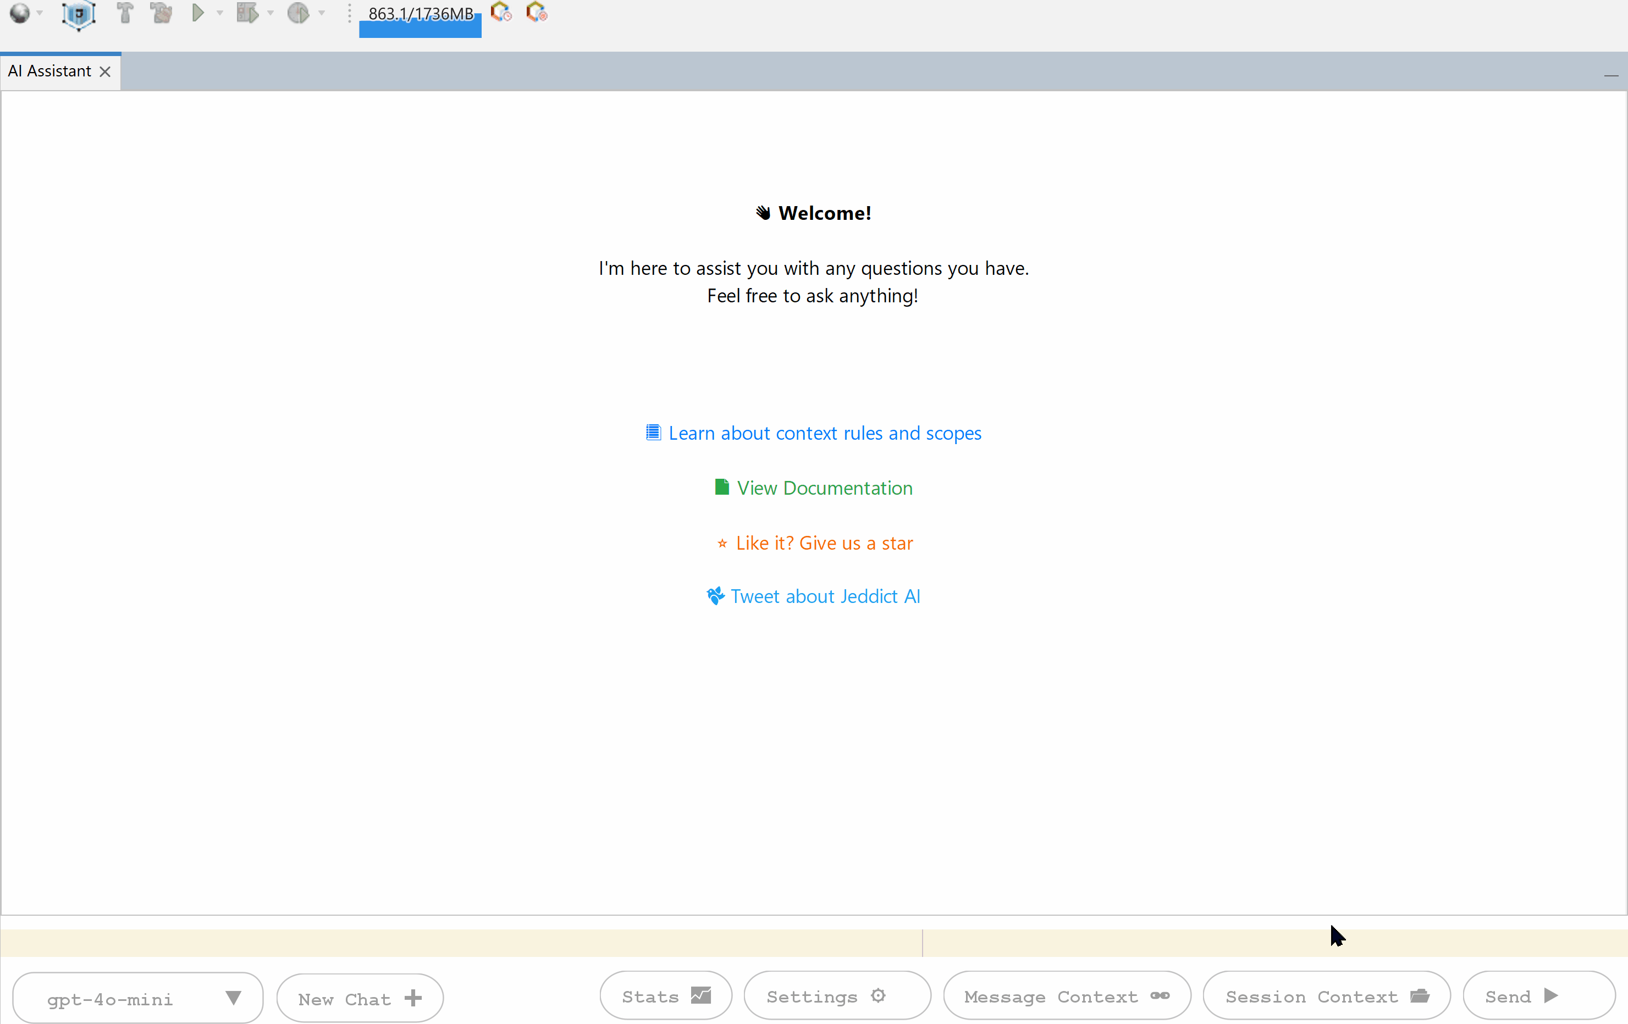1628x1024 pixels.
Task: Click the globe browser icon in the toolbar
Action: [20, 13]
